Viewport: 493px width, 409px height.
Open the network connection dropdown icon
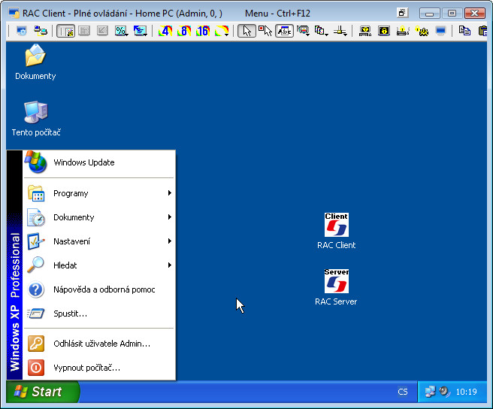point(340,31)
